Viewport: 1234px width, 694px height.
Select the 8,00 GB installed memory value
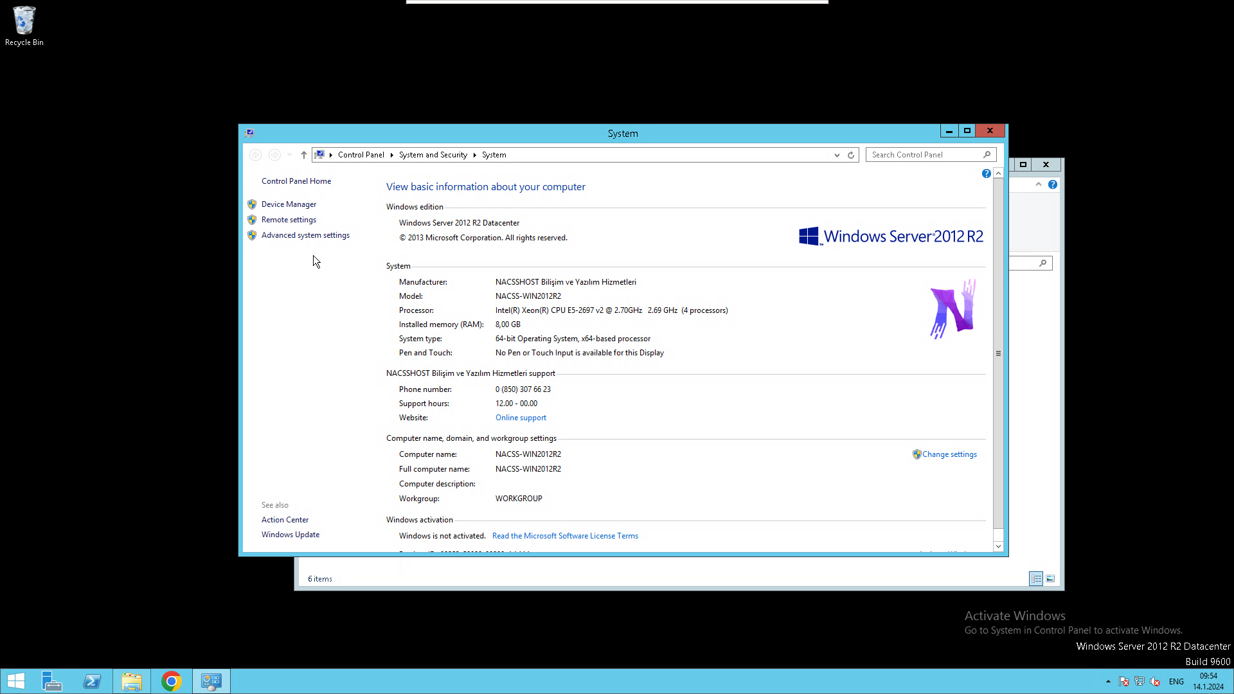click(x=508, y=325)
